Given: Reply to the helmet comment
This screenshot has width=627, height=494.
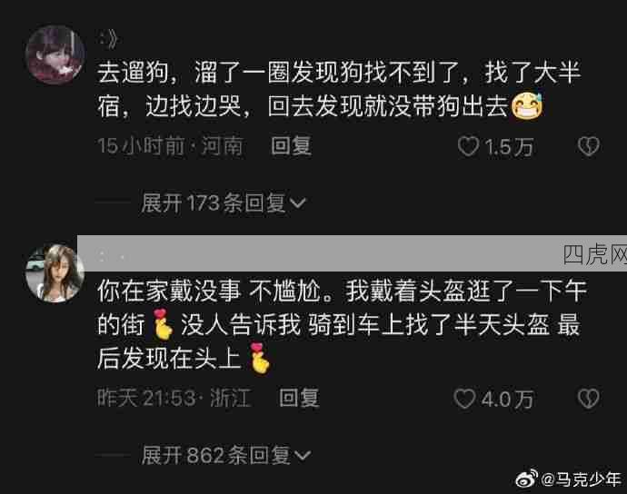Looking at the screenshot, I should [x=299, y=398].
